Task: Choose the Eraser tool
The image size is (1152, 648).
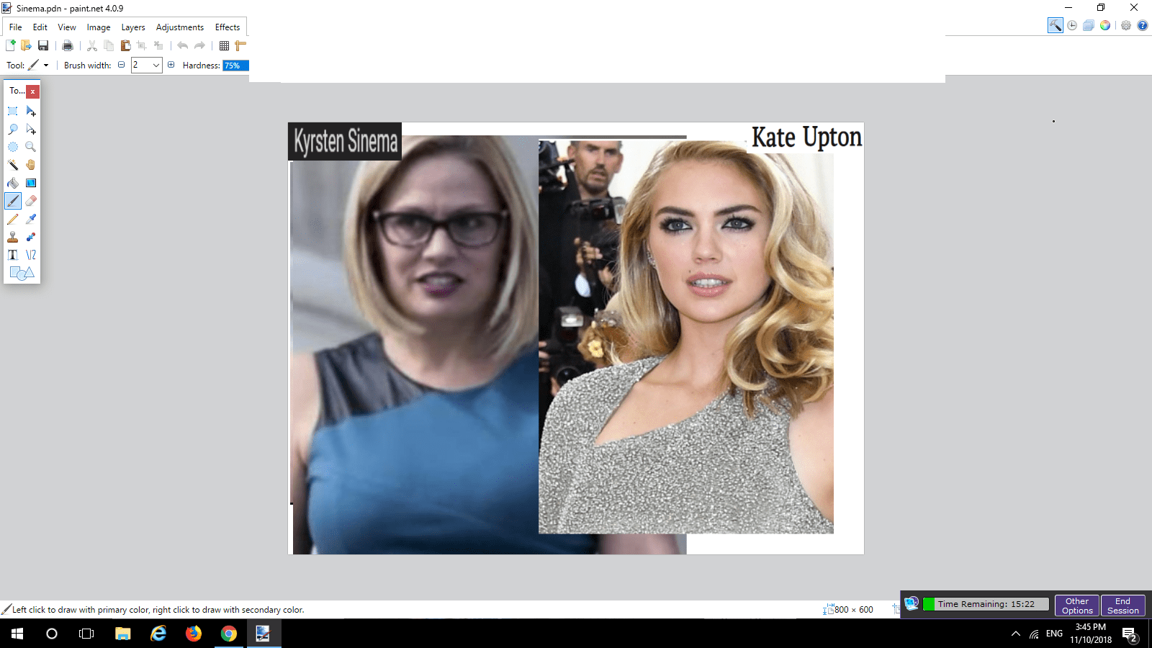Action: click(x=31, y=201)
